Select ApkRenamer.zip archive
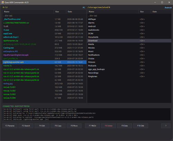 (x=44, y=41)
